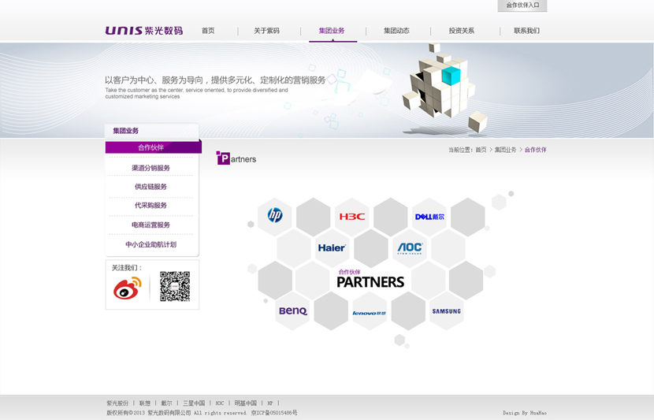
Task: Open 供应链服务 in the sidebar
Action: pos(151,187)
